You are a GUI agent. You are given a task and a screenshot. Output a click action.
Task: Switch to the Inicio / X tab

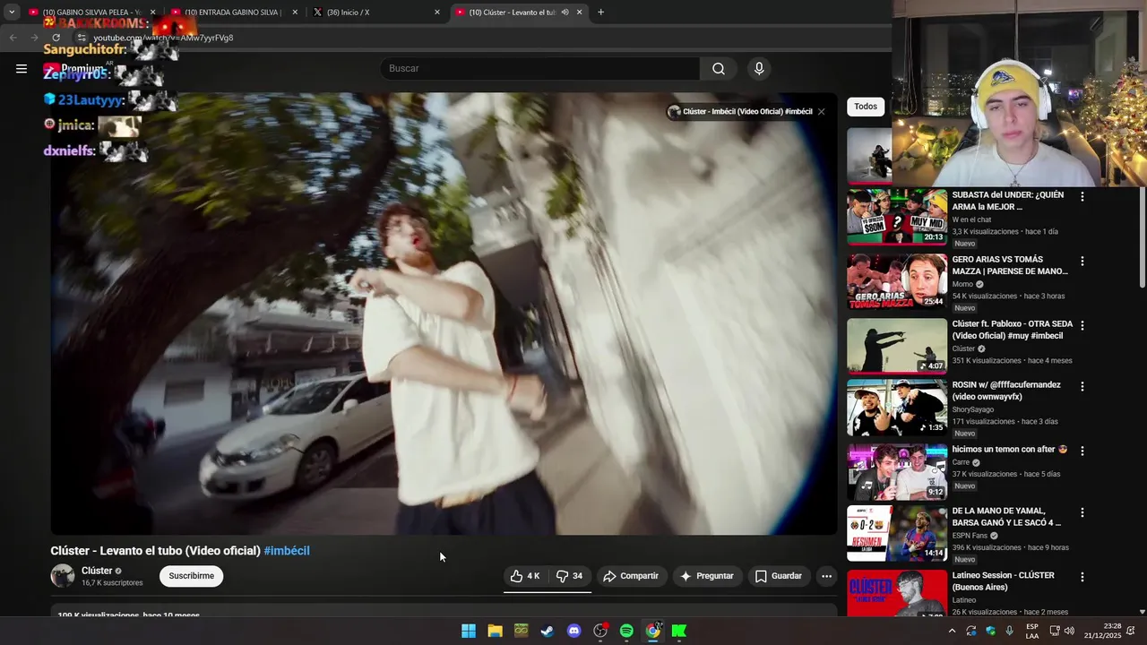375,13
